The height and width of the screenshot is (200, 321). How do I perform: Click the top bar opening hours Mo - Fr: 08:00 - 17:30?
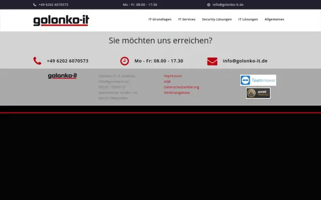tap(140, 5)
